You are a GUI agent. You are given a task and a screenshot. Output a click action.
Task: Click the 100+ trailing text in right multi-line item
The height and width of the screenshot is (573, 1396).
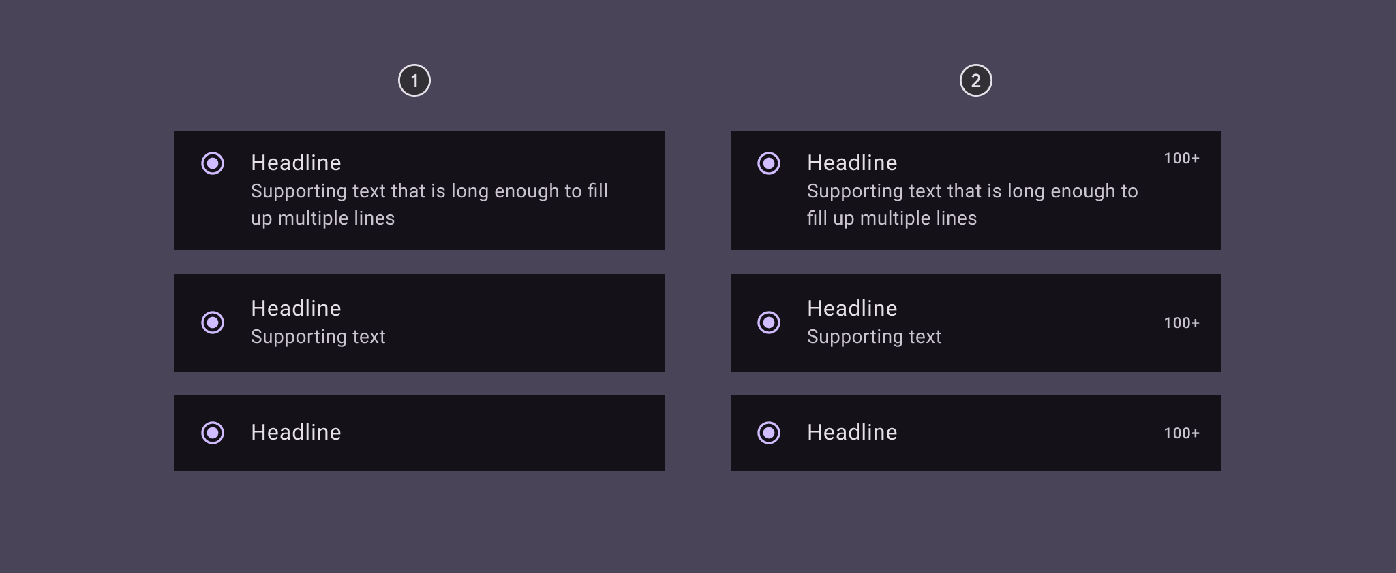point(1181,159)
